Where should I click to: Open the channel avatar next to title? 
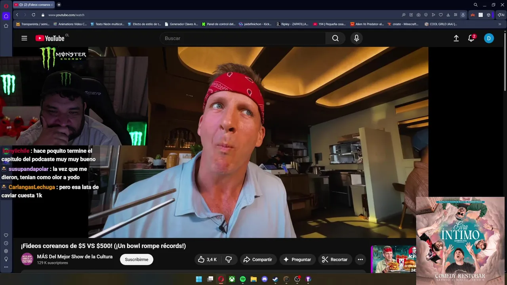click(x=27, y=259)
